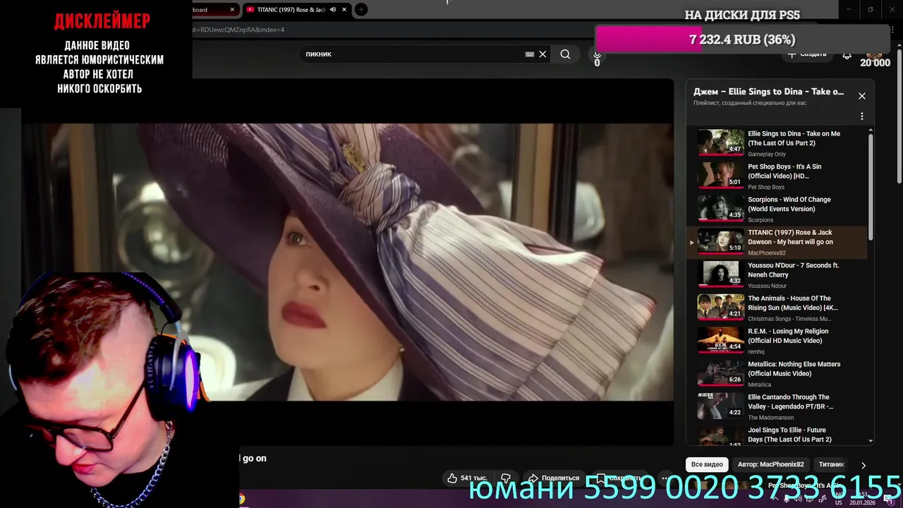The height and width of the screenshot is (508, 903).
Task: Click the Создать create button
Action: (x=807, y=54)
